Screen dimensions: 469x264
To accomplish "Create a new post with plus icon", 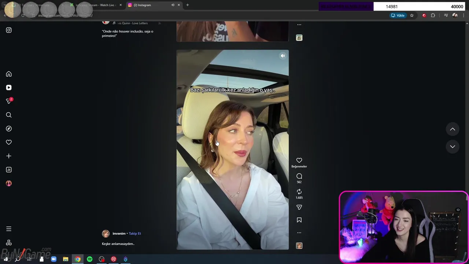I will click(9, 156).
